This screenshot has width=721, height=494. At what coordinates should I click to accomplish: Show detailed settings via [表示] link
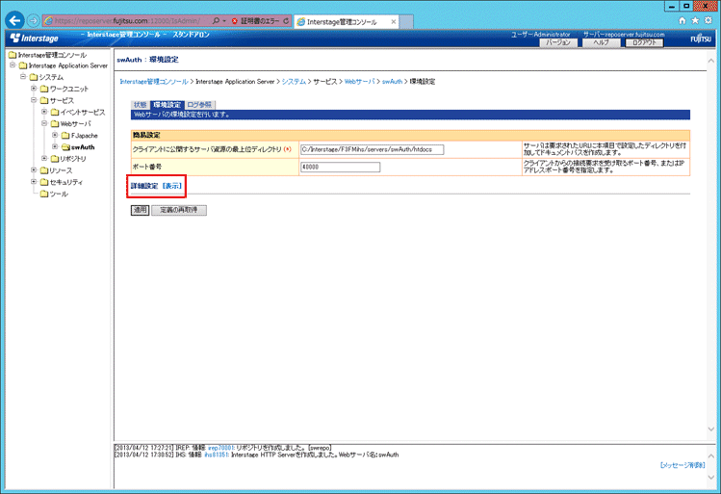[172, 186]
